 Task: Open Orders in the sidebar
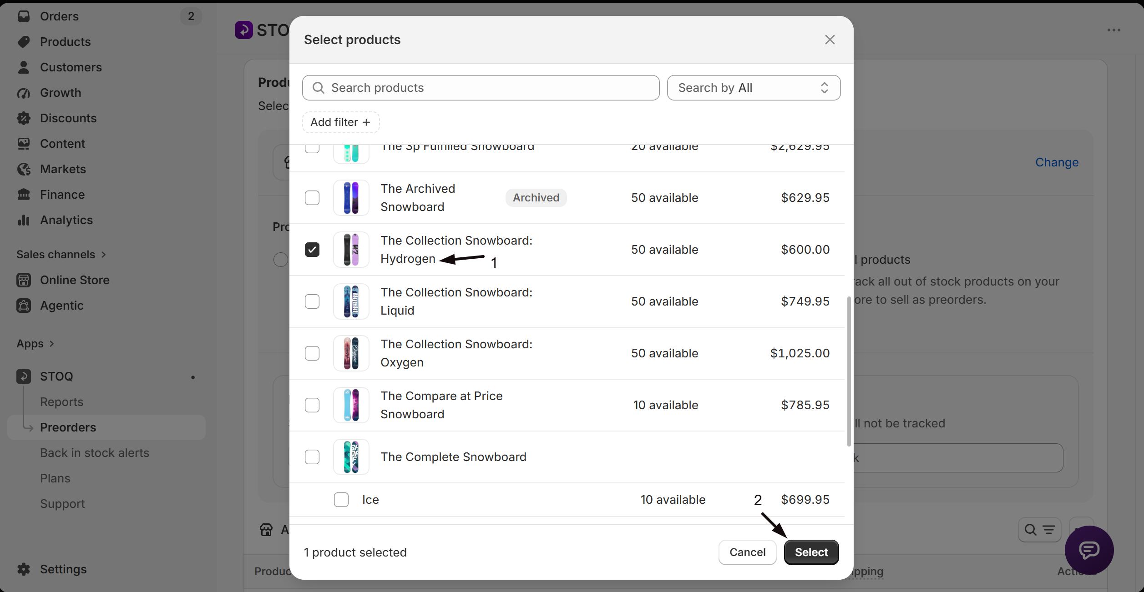point(59,16)
